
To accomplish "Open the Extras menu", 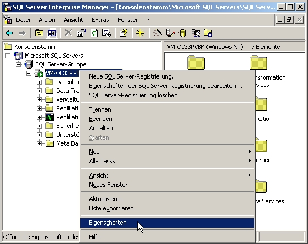I will click(x=100, y=20).
